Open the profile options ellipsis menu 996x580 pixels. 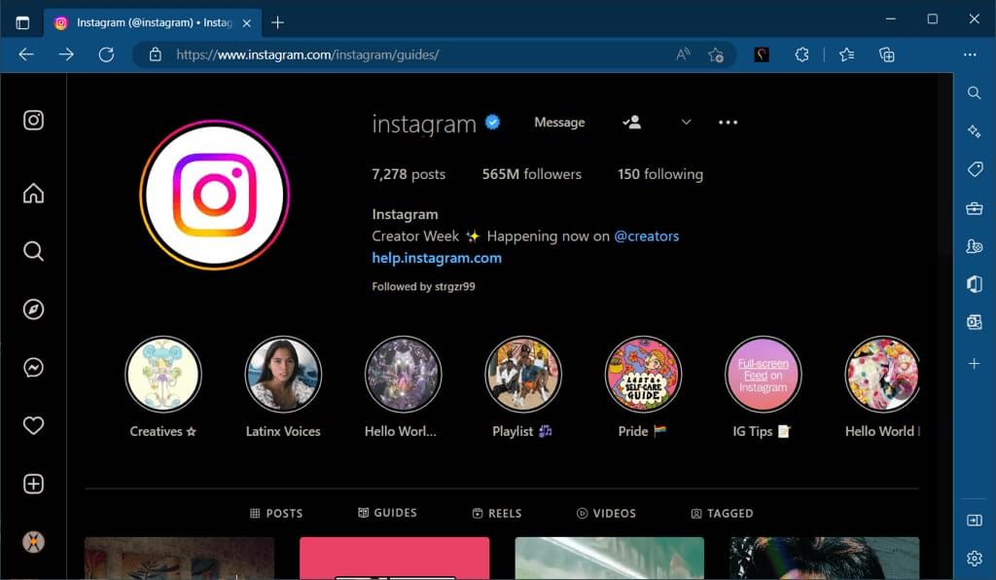(x=728, y=122)
